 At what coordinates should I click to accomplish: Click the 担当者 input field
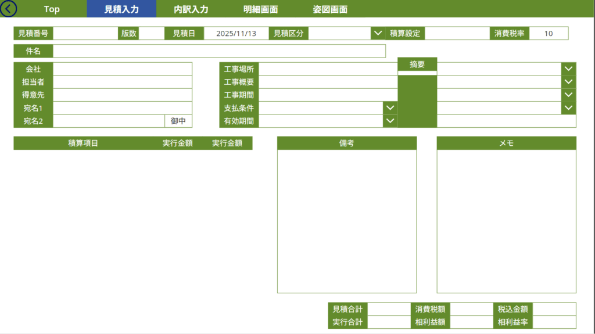(122, 82)
